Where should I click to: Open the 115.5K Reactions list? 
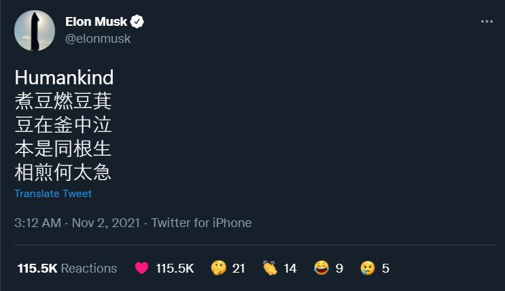coord(67,269)
